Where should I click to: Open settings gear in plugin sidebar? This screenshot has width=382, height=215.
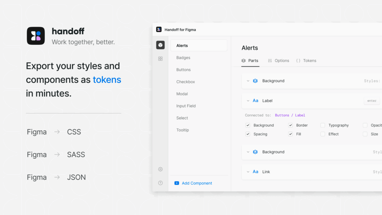[x=160, y=169]
